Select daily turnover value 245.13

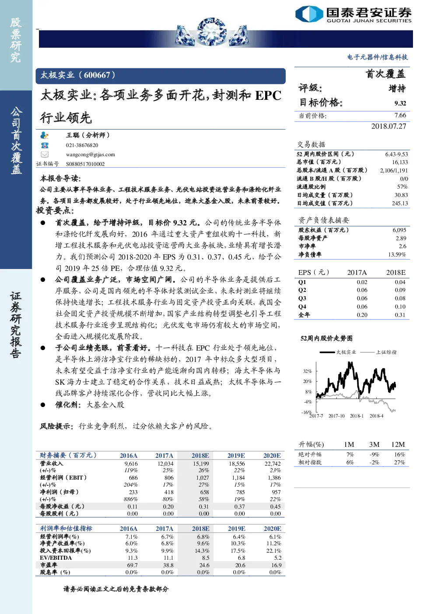click(x=400, y=203)
